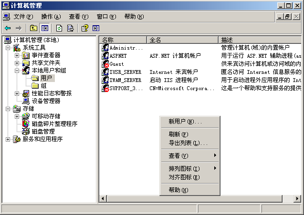Click the disabled Guest account icon

105,64
